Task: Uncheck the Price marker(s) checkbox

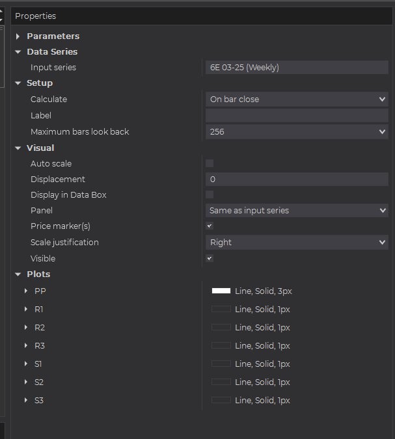Action: coord(210,226)
